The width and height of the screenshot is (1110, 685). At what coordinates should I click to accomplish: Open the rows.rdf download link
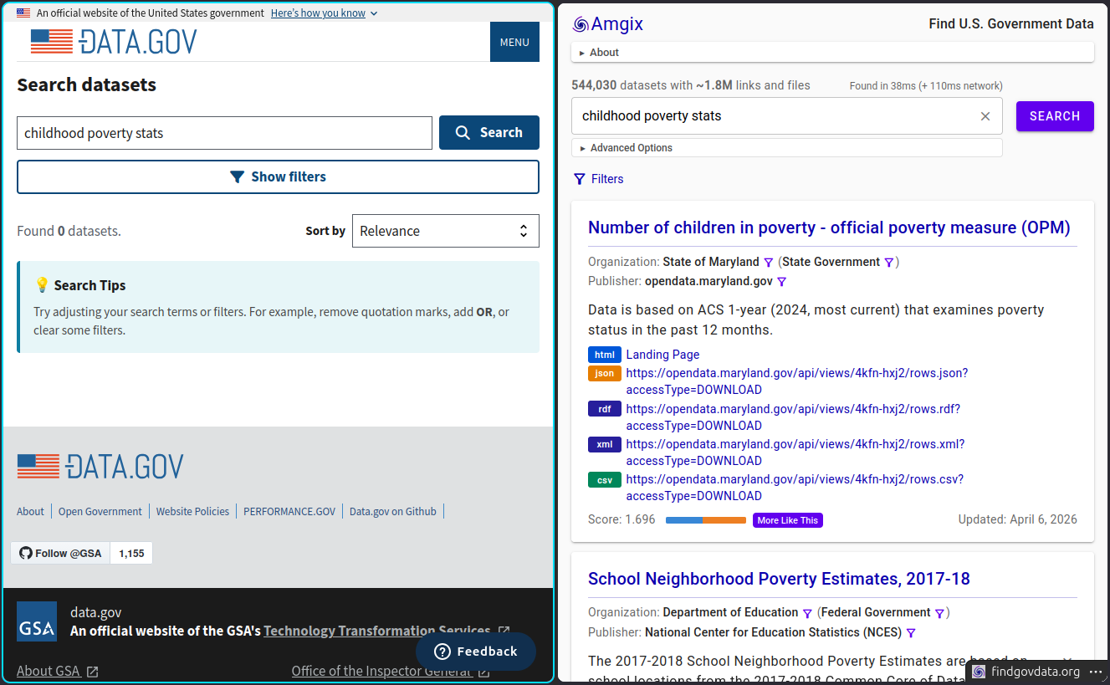(x=793, y=417)
